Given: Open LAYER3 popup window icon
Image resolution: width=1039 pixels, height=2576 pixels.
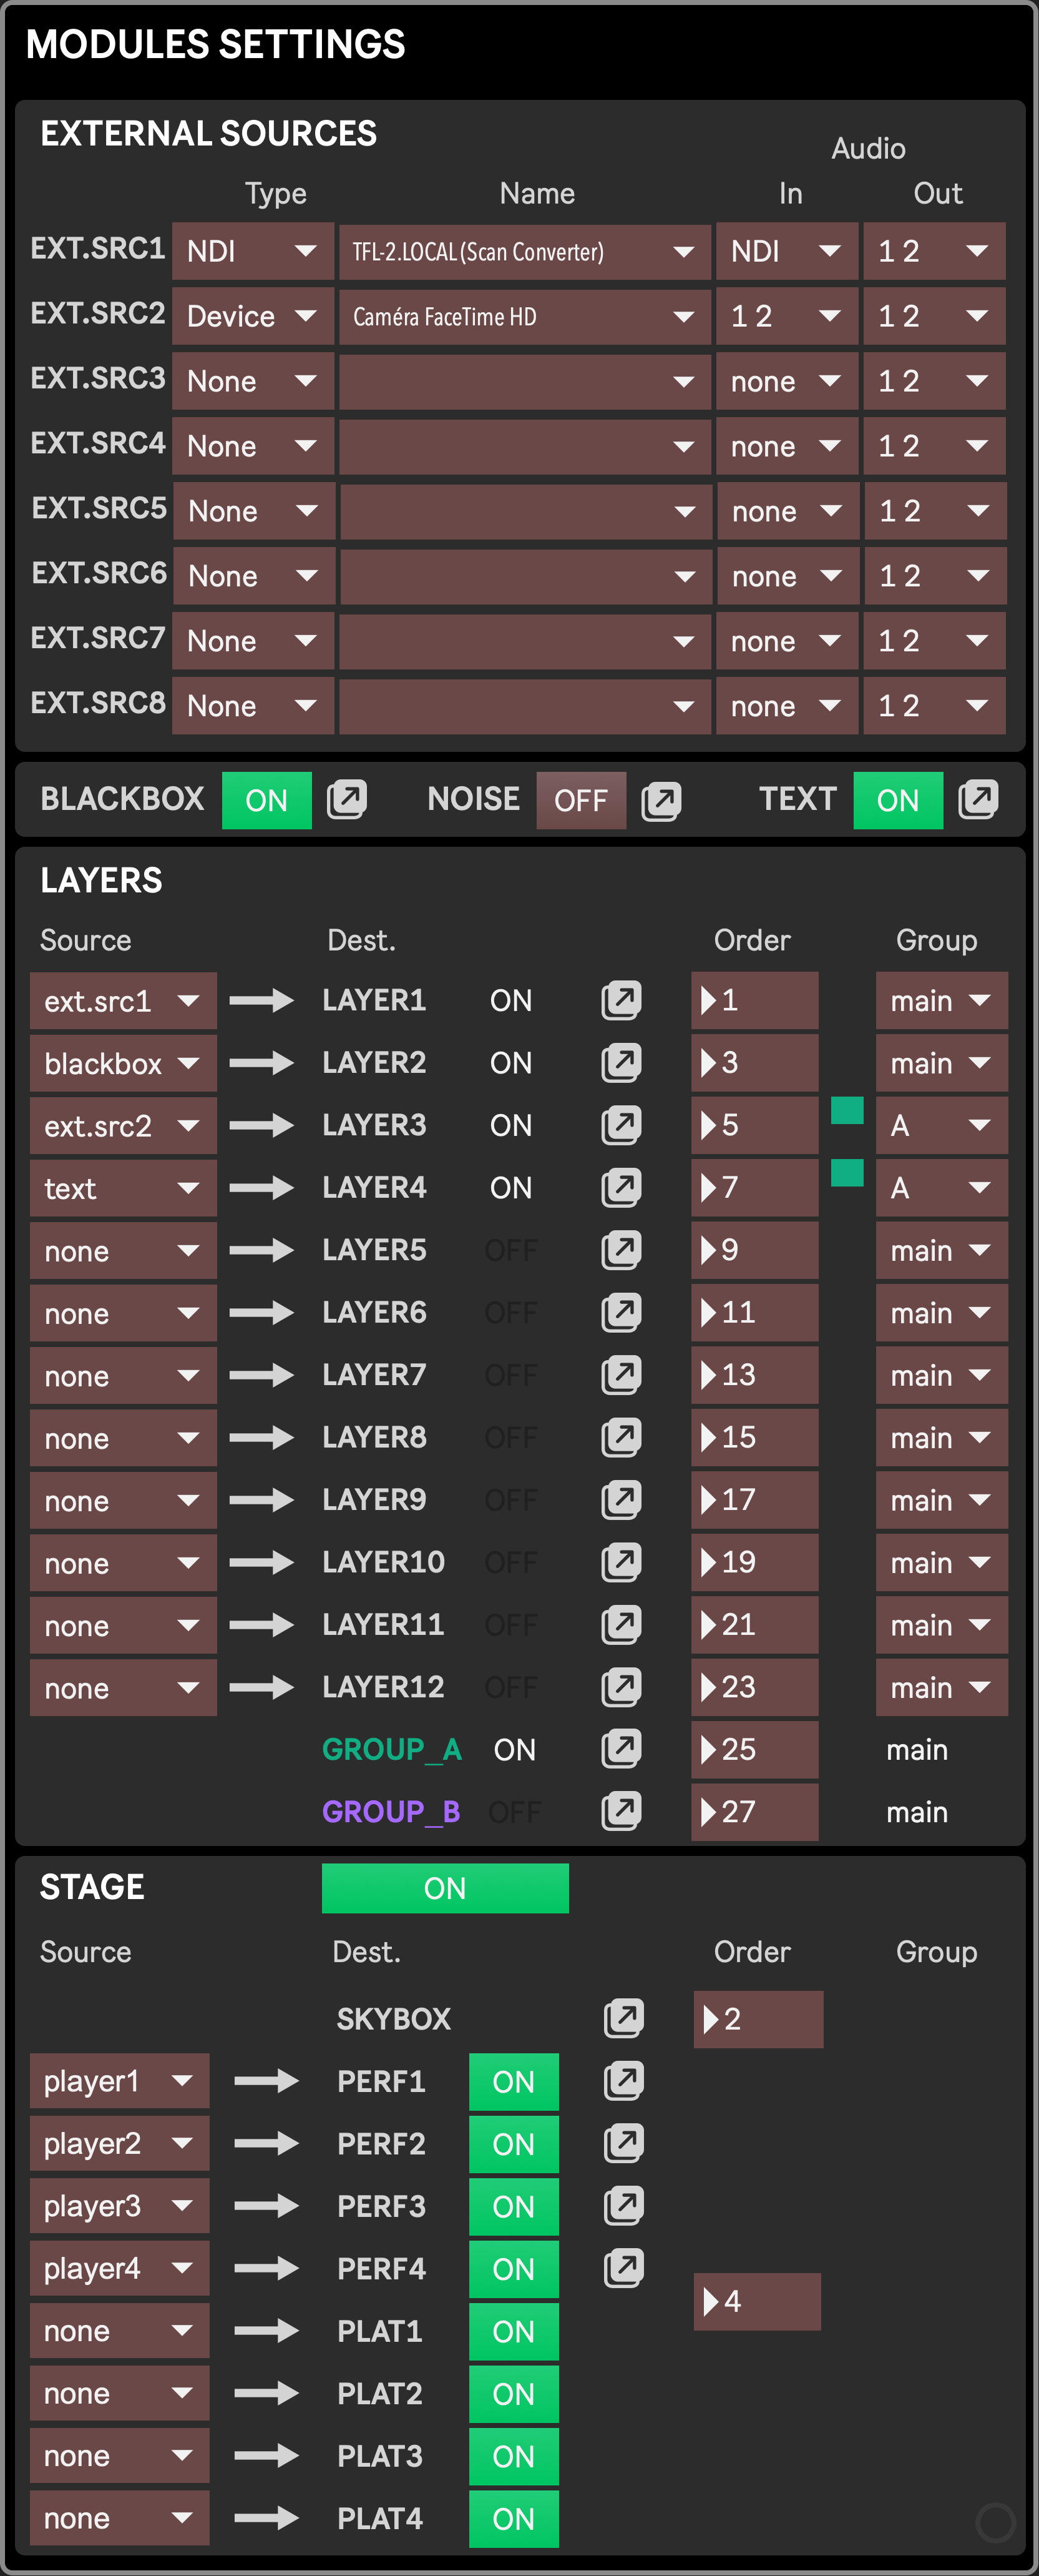Looking at the screenshot, I should 620,1126.
